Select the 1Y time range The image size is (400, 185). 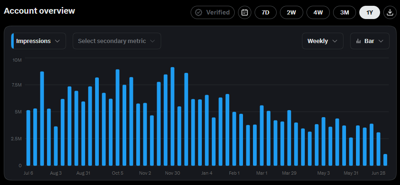coord(370,12)
